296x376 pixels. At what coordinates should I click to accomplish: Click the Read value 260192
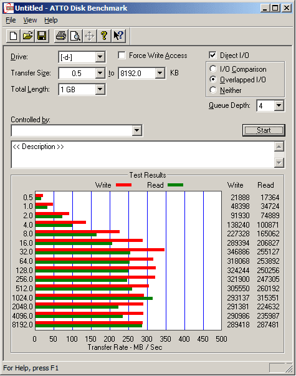(x=268, y=289)
